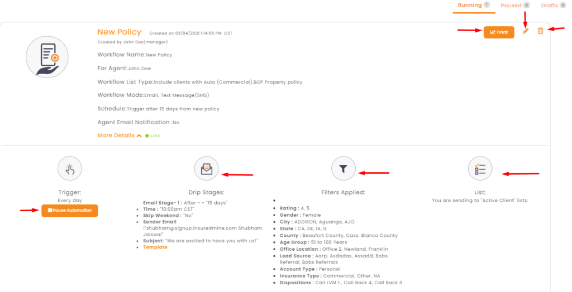Open the Track button
This screenshot has height=292, width=572.
click(499, 32)
